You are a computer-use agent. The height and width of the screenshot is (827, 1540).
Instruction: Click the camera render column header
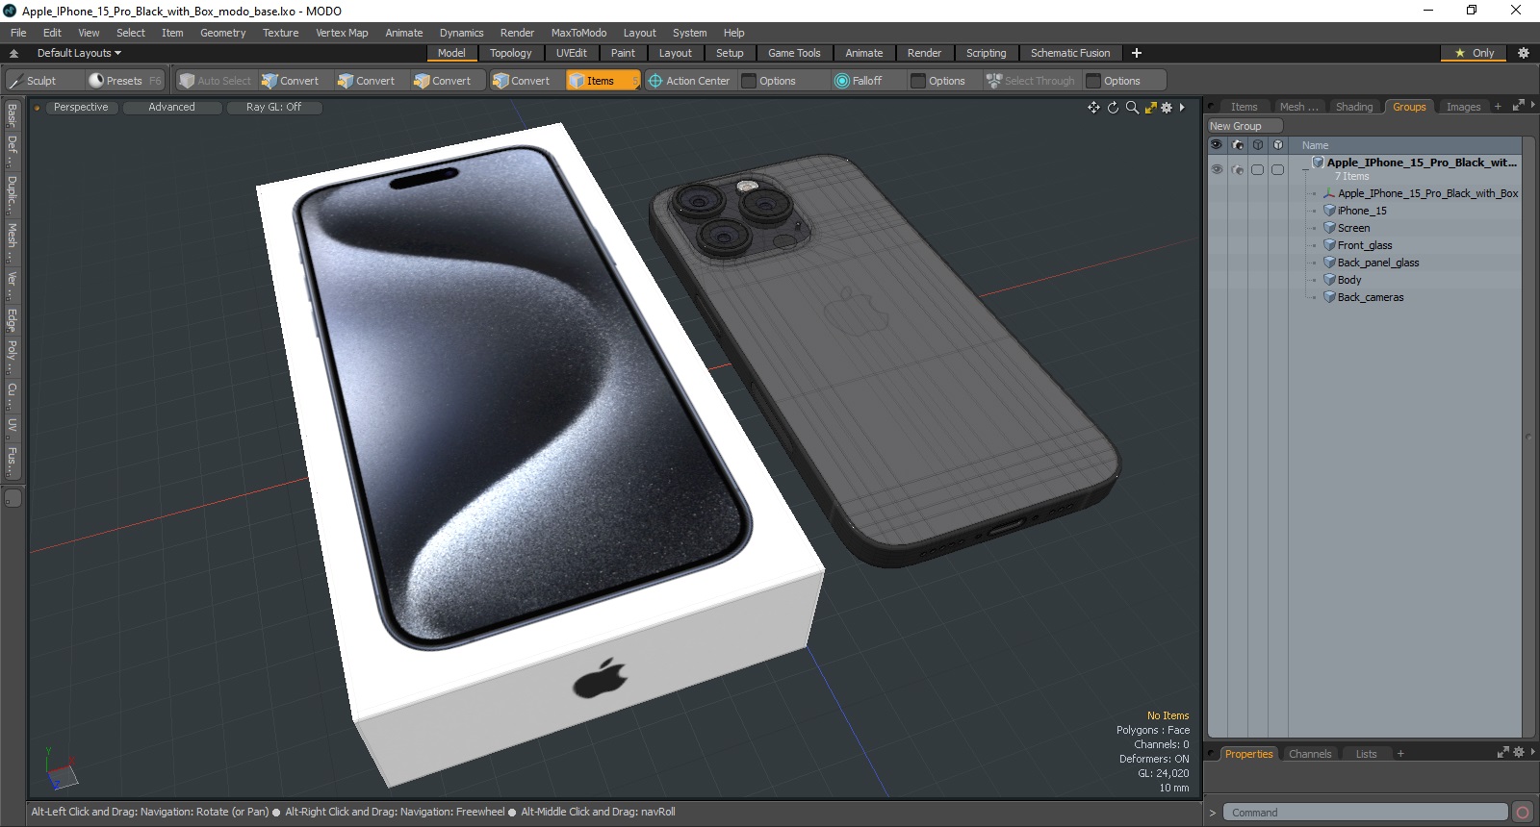pyautogui.click(x=1238, y=145)
